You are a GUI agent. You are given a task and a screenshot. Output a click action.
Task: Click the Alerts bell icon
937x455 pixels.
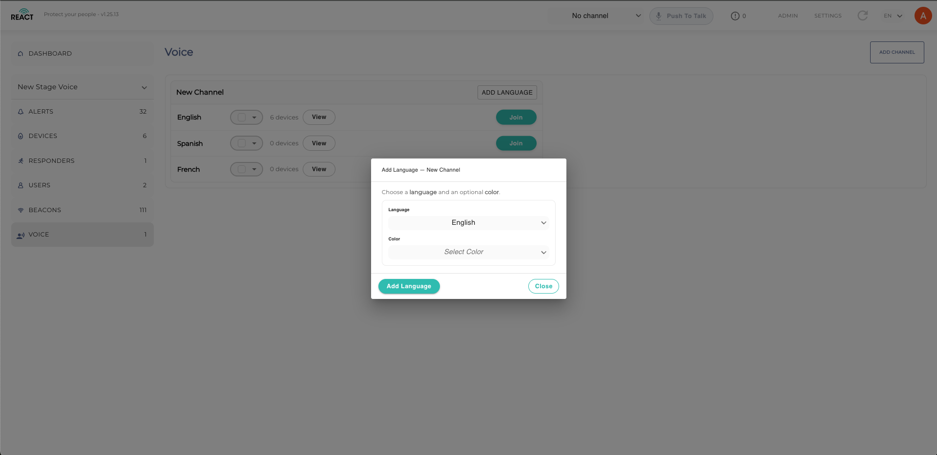pyautogui.click(x=21, y=112)
